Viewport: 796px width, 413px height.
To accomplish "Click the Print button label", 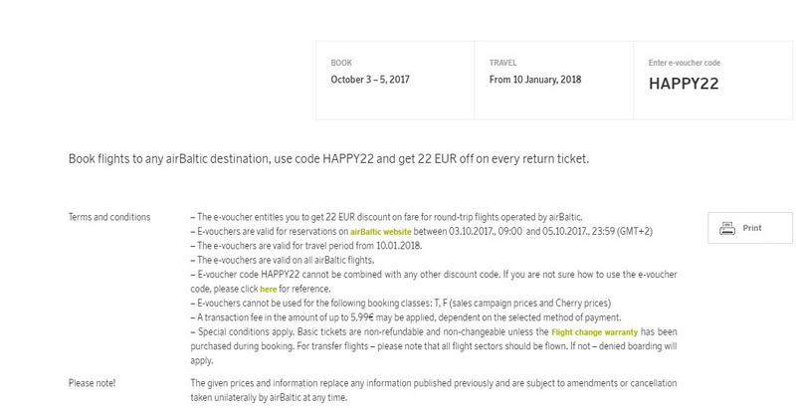I will point(752,228).
